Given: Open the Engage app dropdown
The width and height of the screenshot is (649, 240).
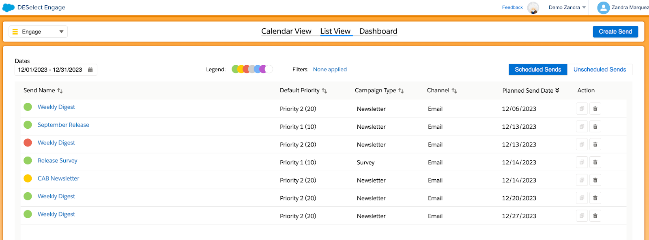Looking at the screenshot, I should 38,32.
